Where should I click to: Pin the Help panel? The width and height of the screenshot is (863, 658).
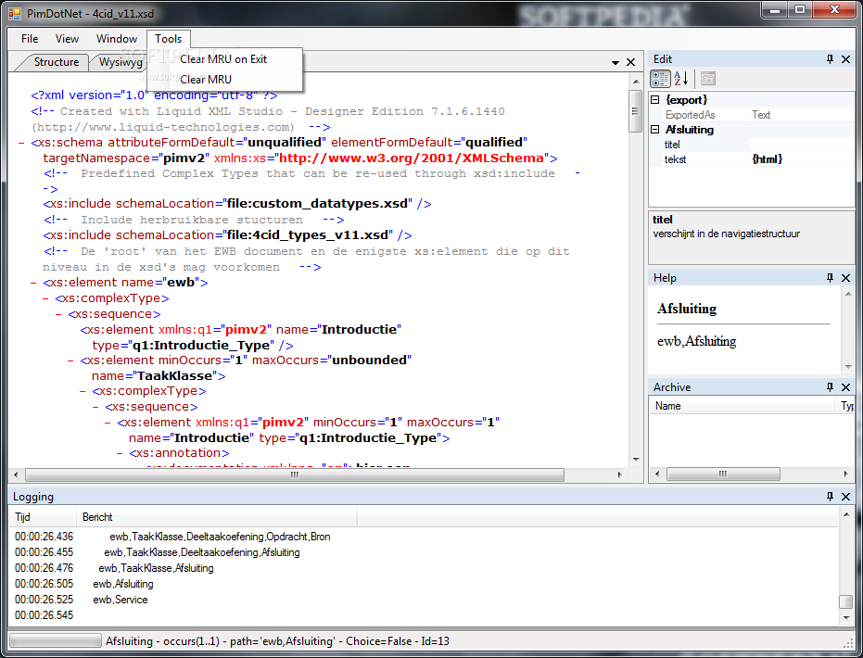830,278
